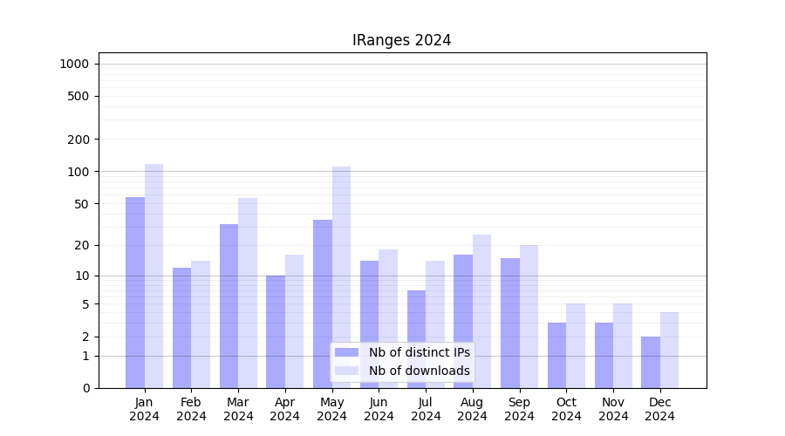Select the May 2024 downloads bar
785x436 pixels.
click(341, 277)
